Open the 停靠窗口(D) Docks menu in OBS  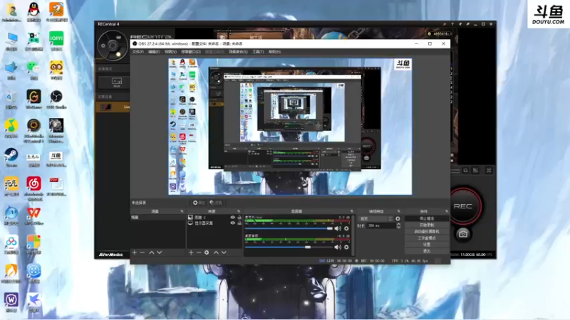[x=191, y=52]
